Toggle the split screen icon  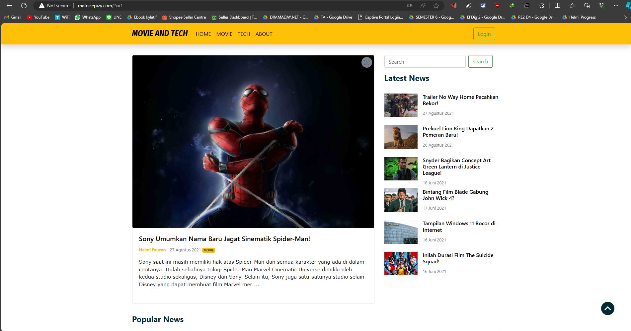[x=557, y=6]
